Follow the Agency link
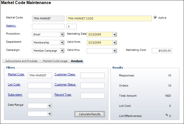The width and height of the screenshot is (184, 124). [x=11, y=26]
